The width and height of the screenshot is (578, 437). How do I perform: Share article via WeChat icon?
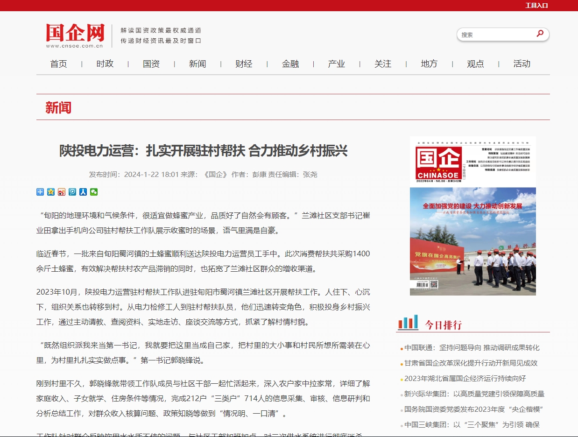coord(94,192)
